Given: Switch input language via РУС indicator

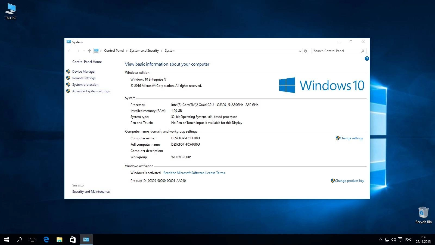Looking at the screenshot, I should [408, 240].
